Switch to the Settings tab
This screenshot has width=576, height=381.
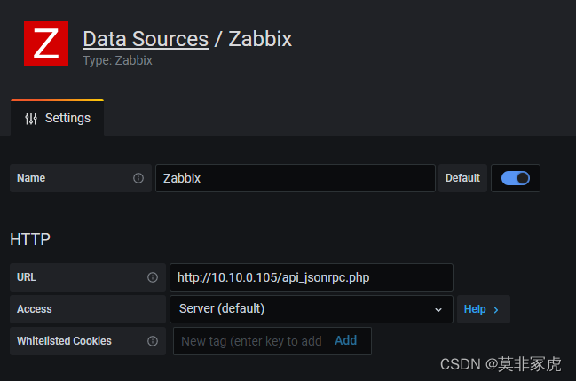(58, 118)
